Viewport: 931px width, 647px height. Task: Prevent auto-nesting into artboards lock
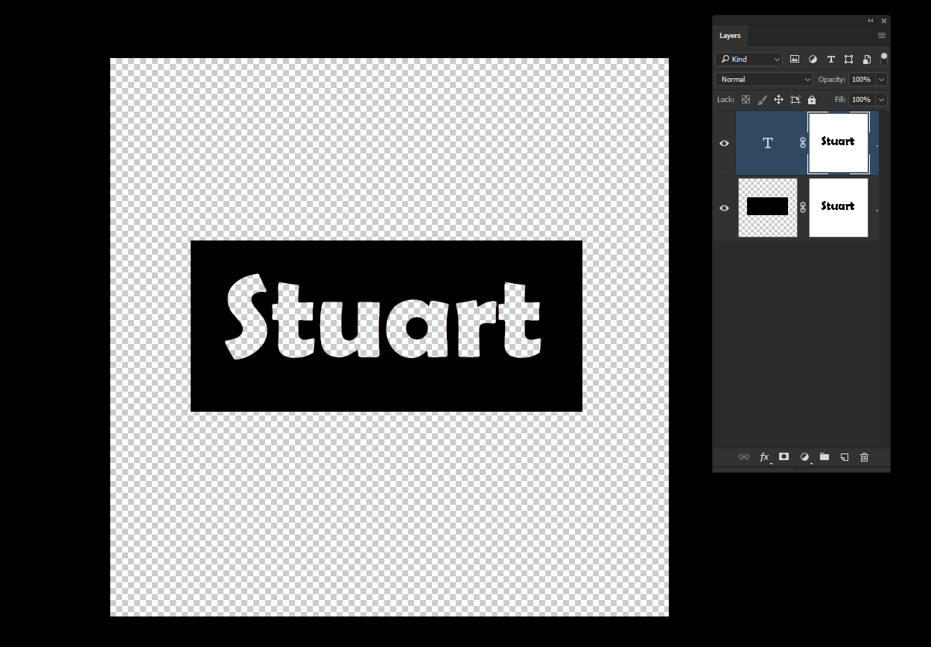[795, 100]
